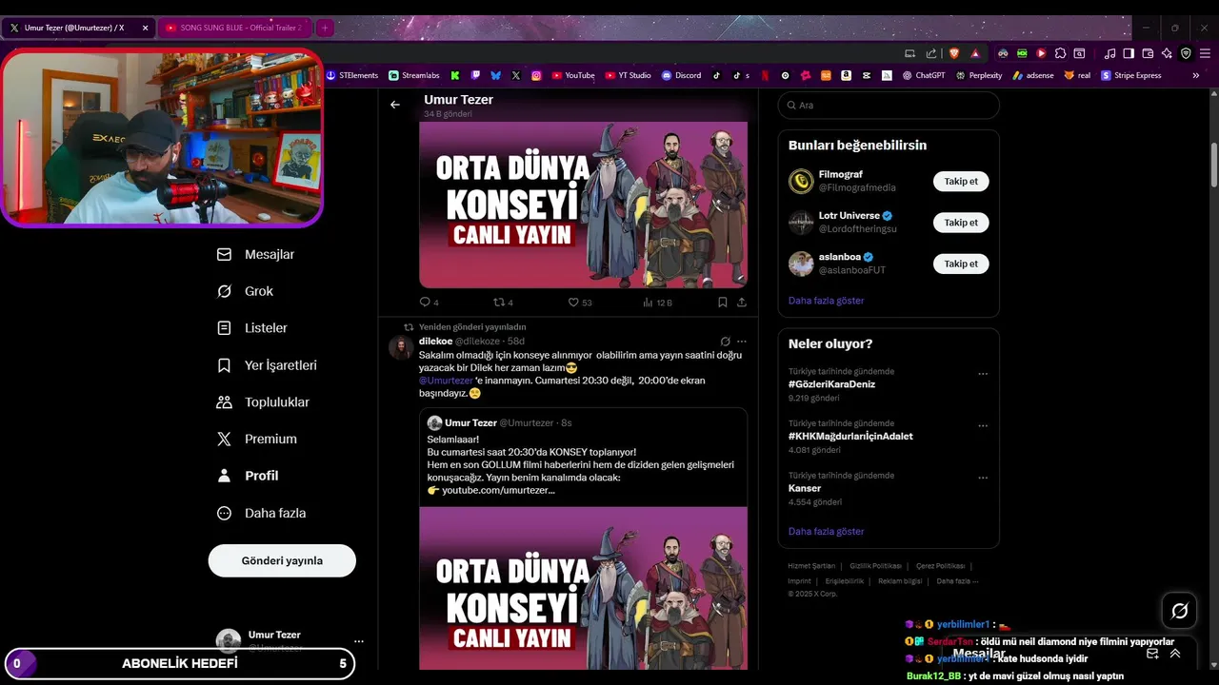Open more options on dilekoc's post
The height and width of the screenshot is (685, 1219).
pyautogui.click(x=742, y=342)
